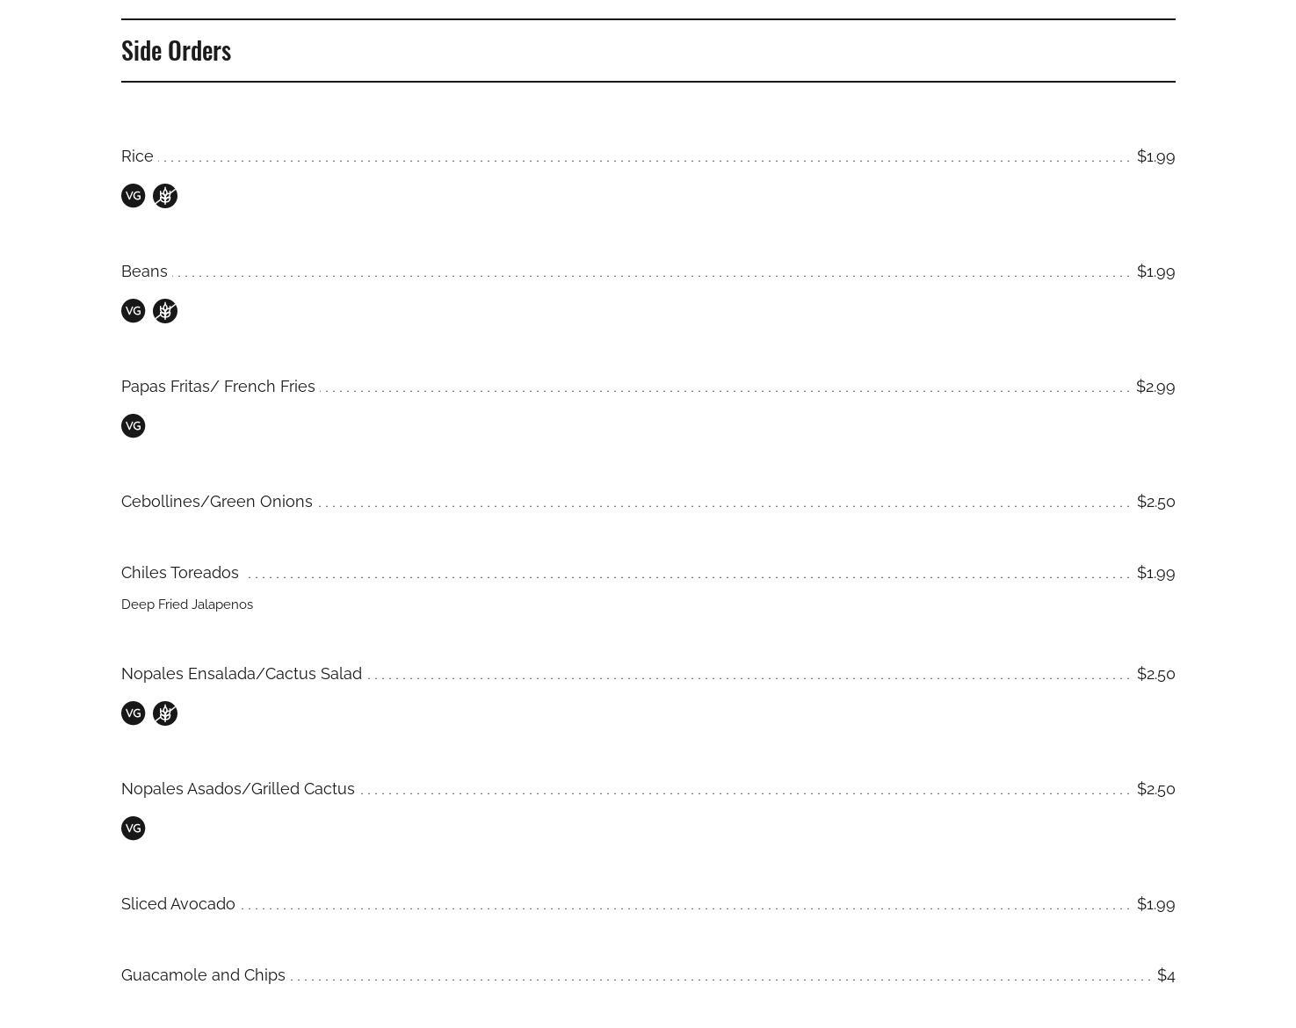The width and height of the screenshot is (1296, 1028).
Task: Click the vegan icon under Nopales Ensalada
Action: 133,713
